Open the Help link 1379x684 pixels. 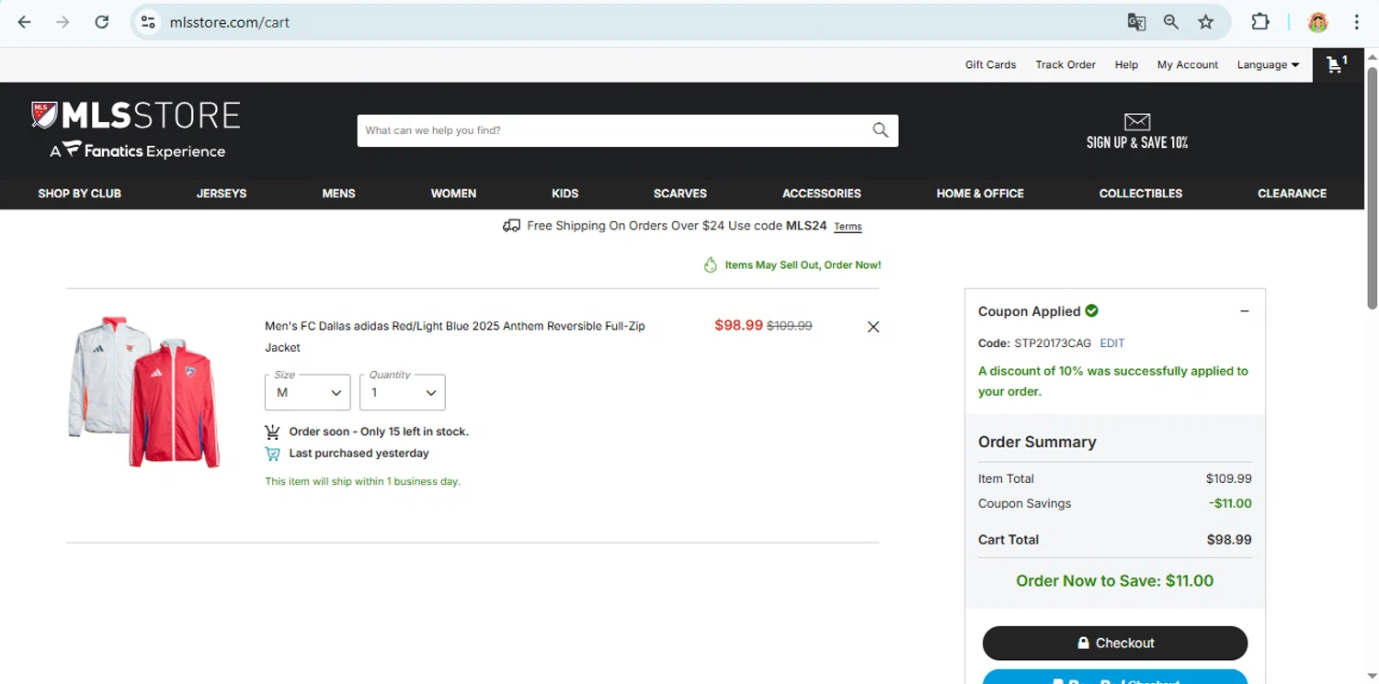[1126, 64]
